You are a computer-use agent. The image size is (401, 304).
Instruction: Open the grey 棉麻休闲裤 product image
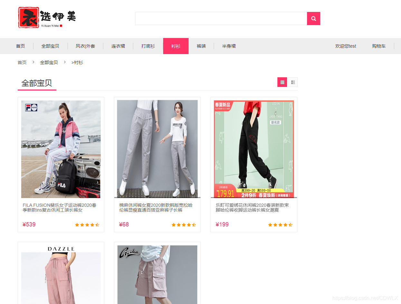tap(157, 148)
